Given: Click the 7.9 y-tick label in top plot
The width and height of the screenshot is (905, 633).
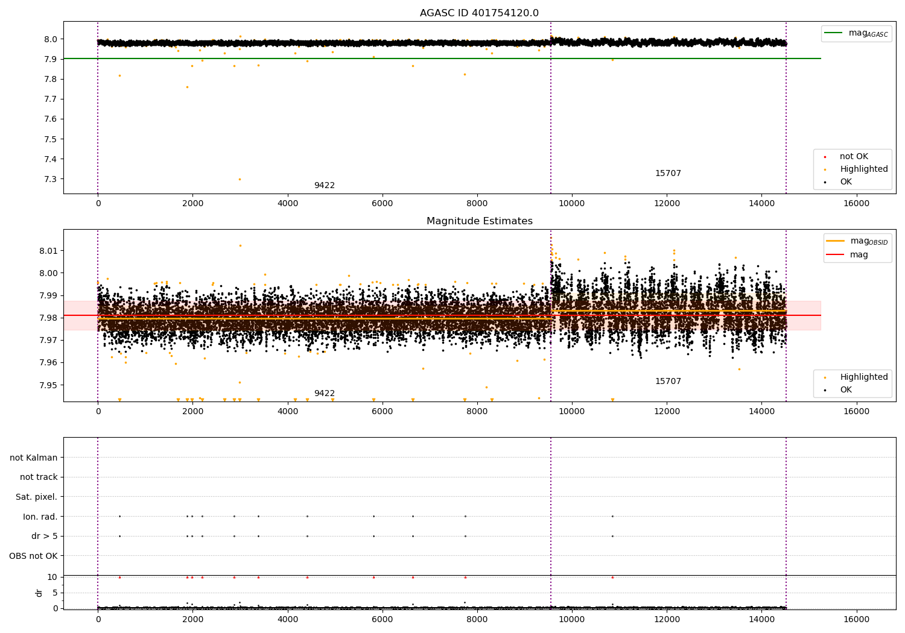Looking at the screenshot, I should click(x=51, y=59).
